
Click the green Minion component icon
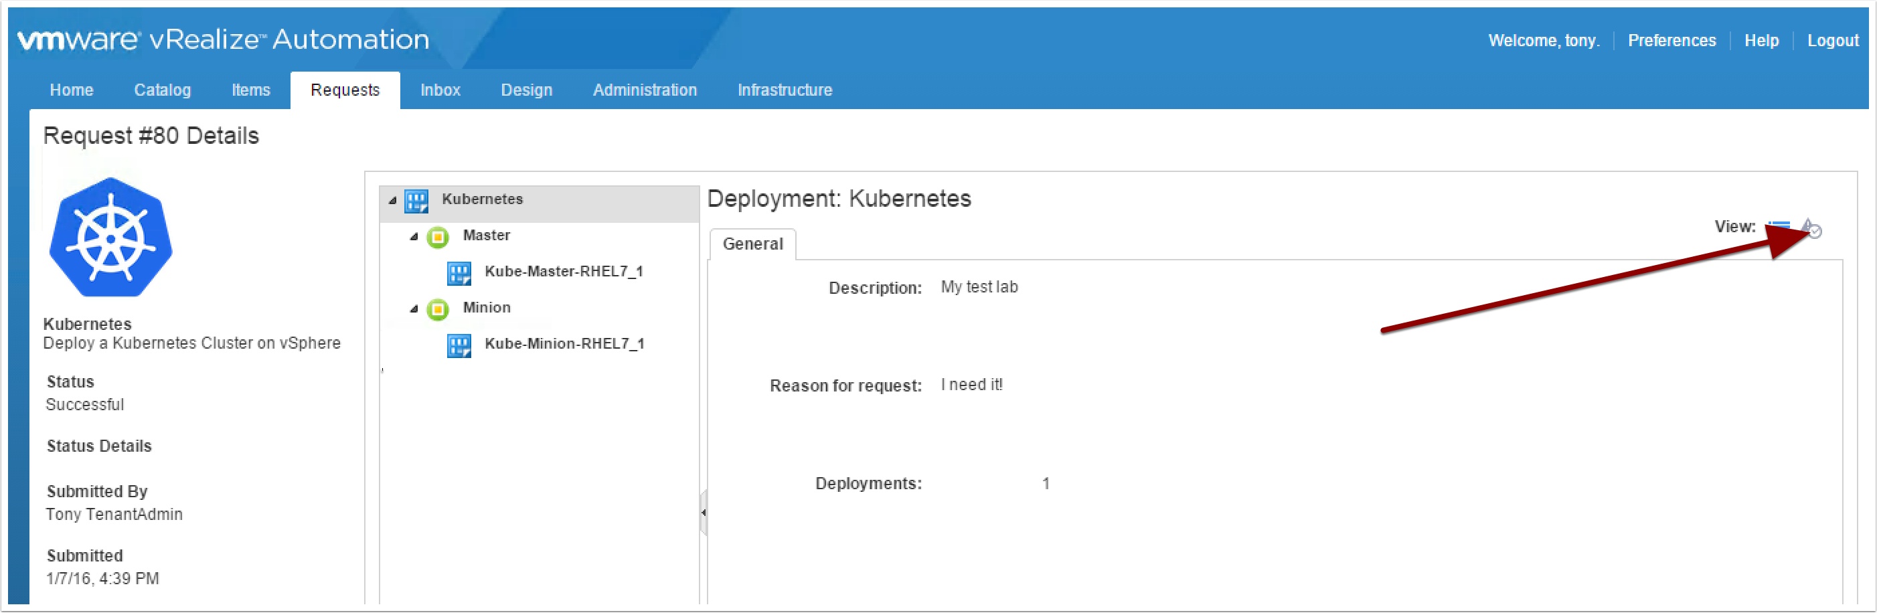click(437, 309)
